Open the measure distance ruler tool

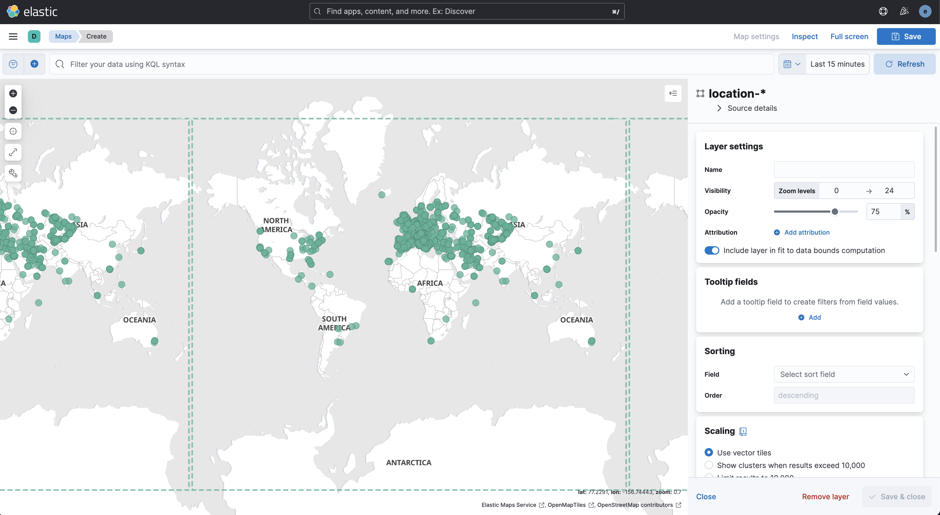pos(13,152)
